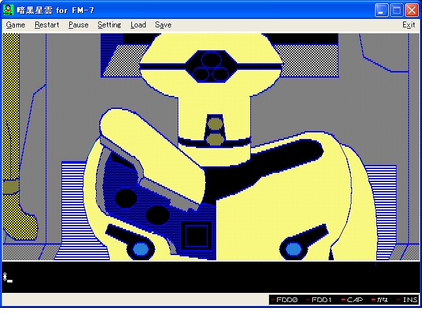The height and width of the screenshot is (334, 422).
Task: Expand the Save menu
Action: coord(163,25)
